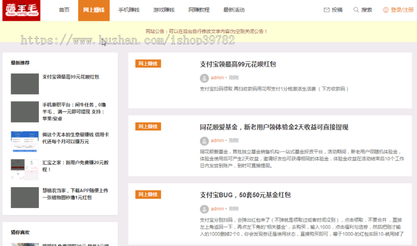
Task: Click admin avatar under 支付宝领最高99元花呗红包 article
Action: pos(204,78)
